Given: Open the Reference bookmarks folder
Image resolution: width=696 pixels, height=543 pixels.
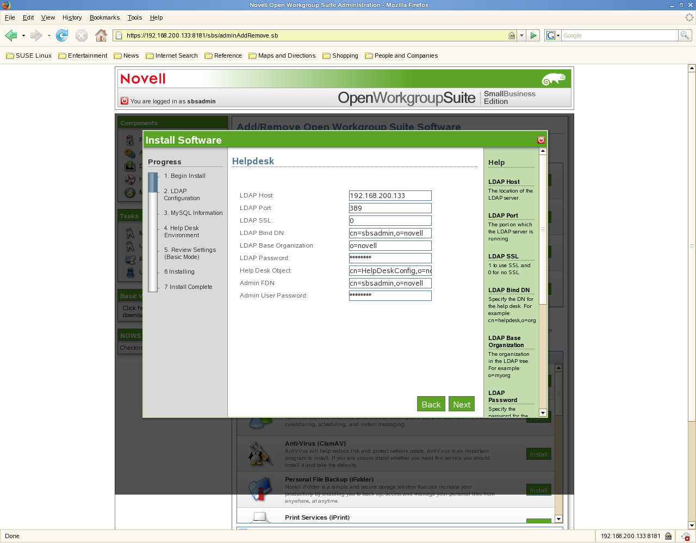Looking at the screenshot, I should [x=223, y=55].
